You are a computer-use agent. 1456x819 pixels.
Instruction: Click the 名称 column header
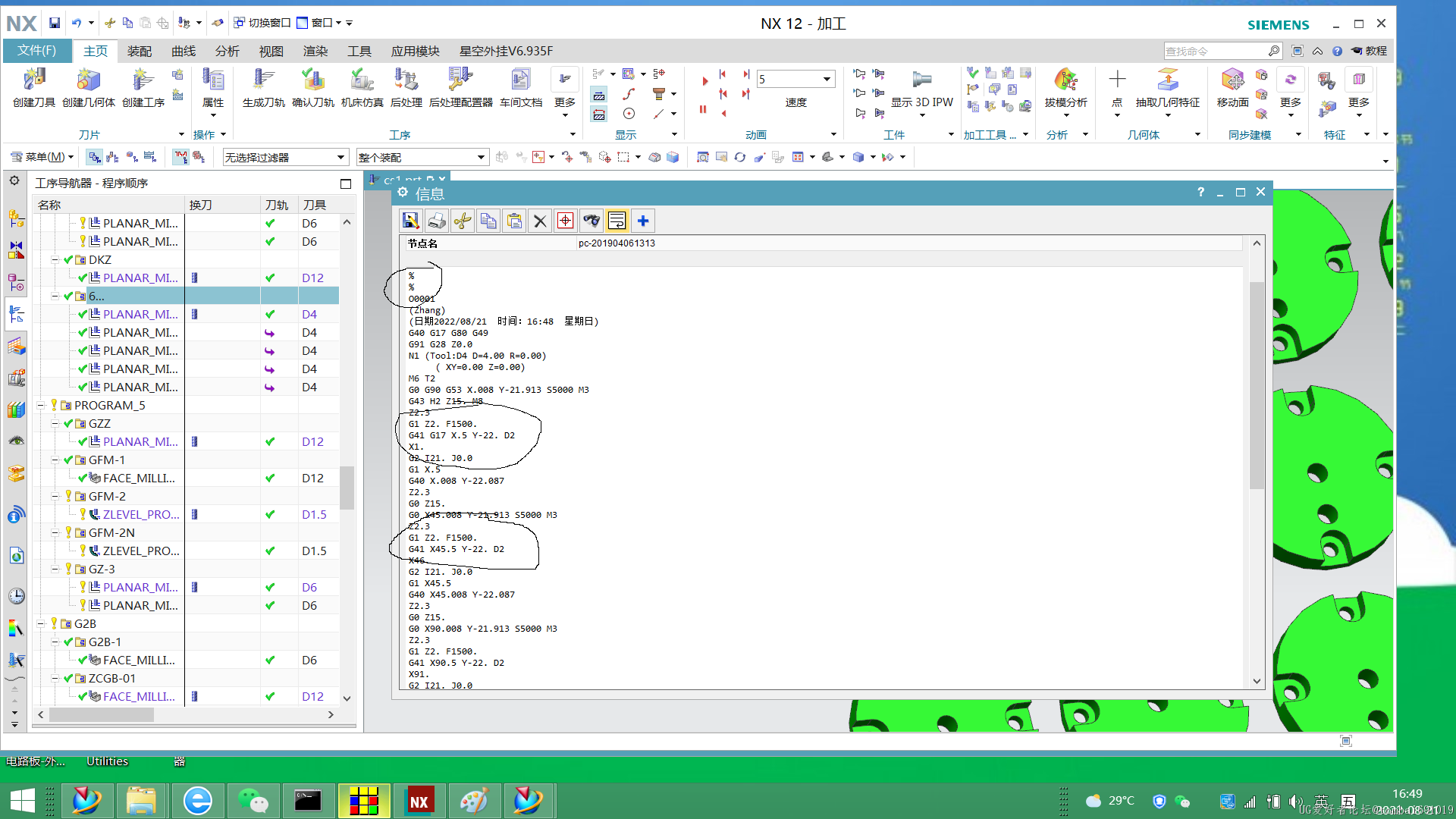(109, 205)
